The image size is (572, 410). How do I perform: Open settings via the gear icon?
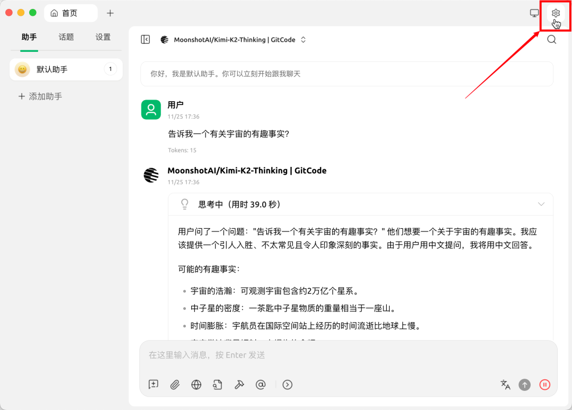tap(556, 13)
